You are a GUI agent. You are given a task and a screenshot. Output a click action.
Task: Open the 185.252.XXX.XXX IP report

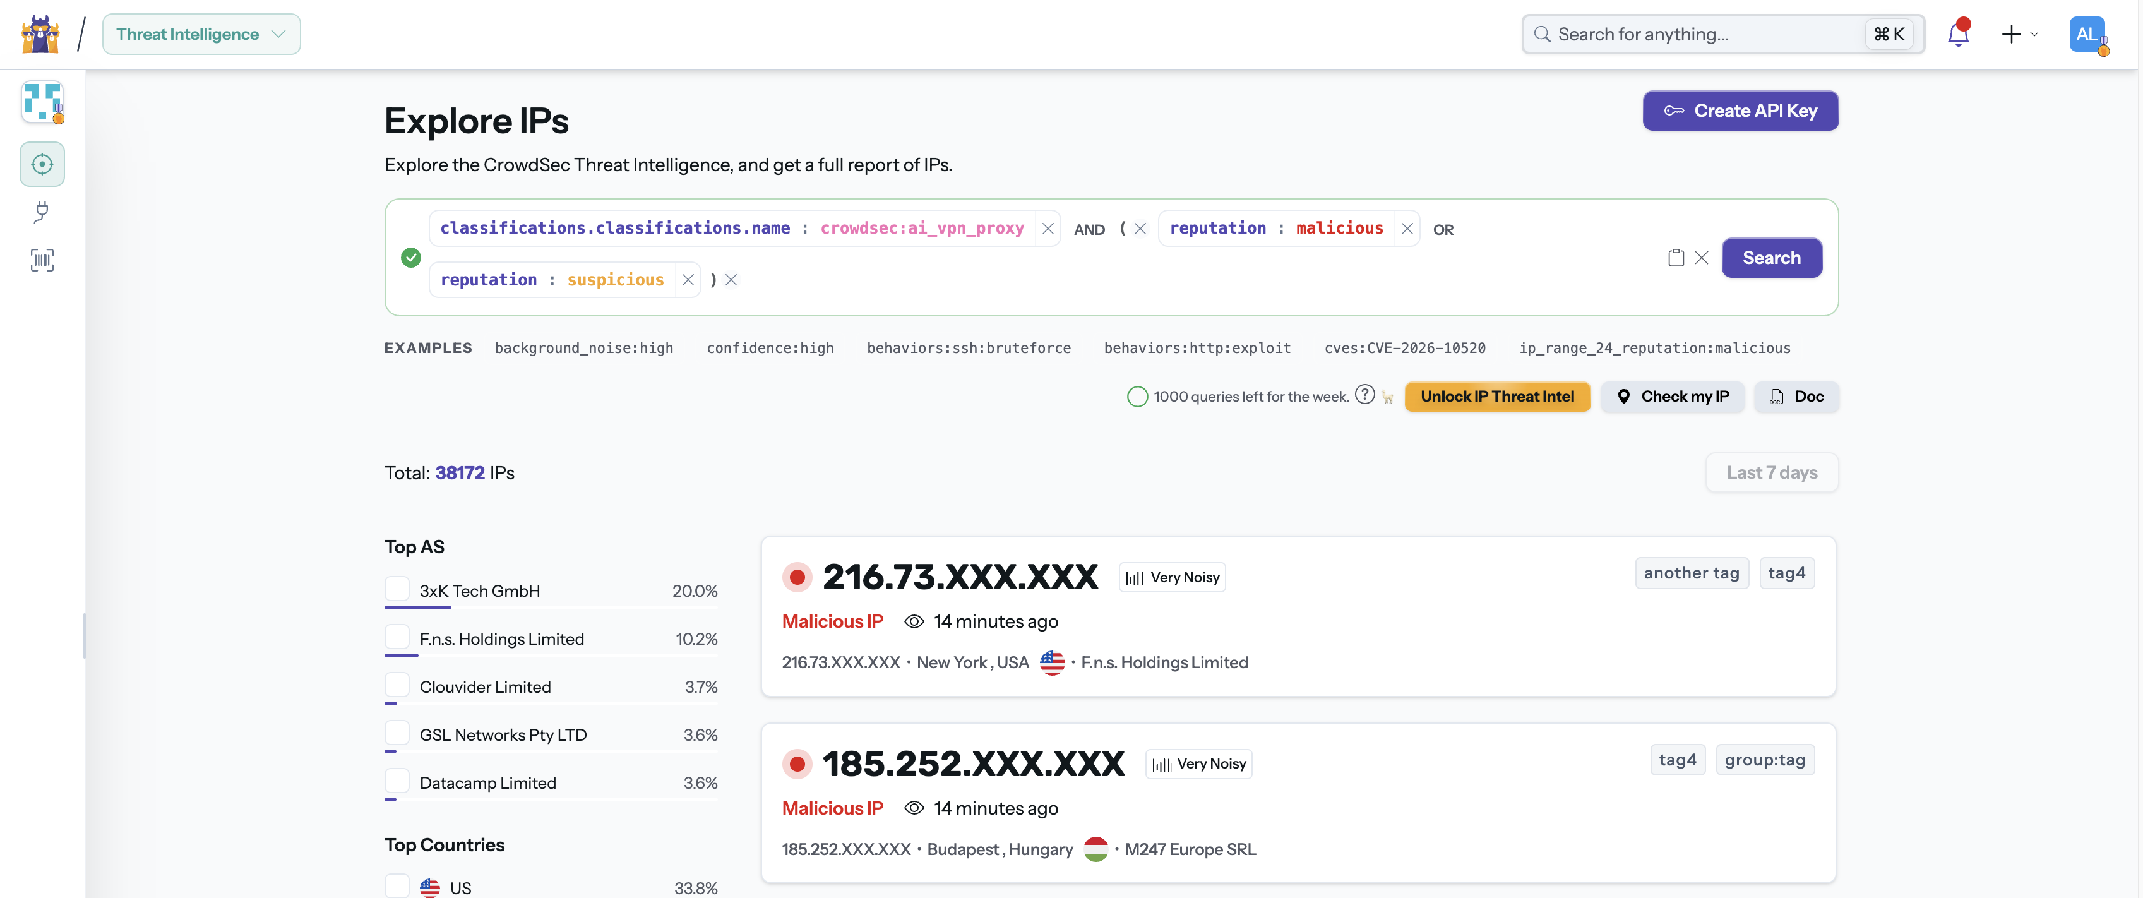[974, 763]
